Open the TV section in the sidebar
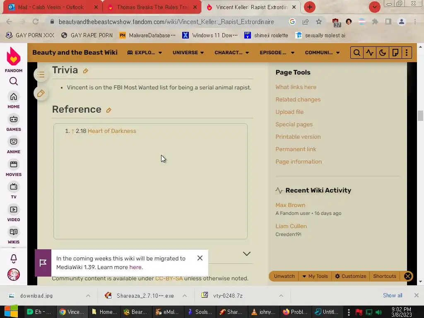Screen dimensions: 424x318 [14, 191]
